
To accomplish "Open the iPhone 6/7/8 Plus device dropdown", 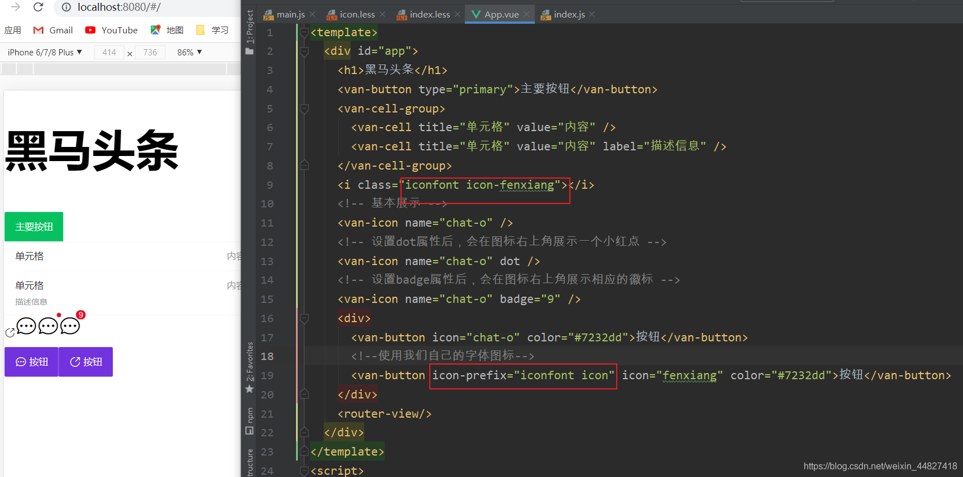I will (x=45, y=53).
